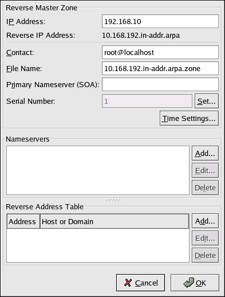Click the empty Nameservers list box

(98, 170)
